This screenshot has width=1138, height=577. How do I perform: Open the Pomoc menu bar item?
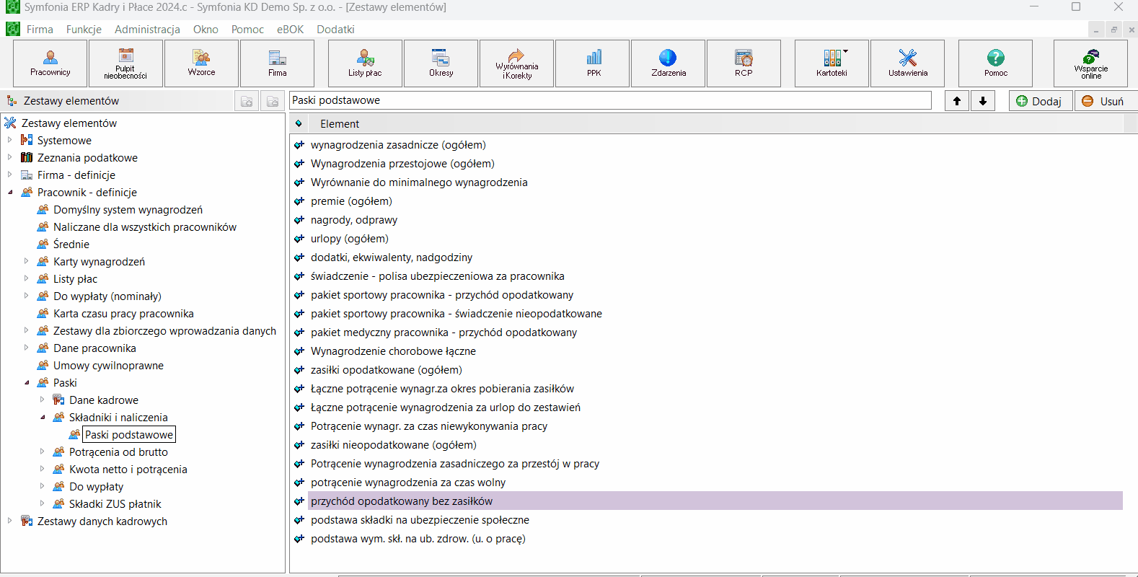click(x=247, y=30)
